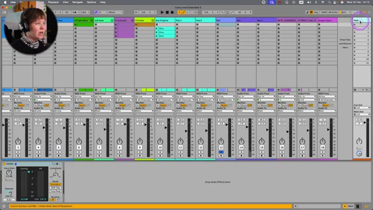Image resolution: width=373 pixels, height=210 pixels.
Task: Open the quantization 1 Bar dropdown
Action: [85, 12]
